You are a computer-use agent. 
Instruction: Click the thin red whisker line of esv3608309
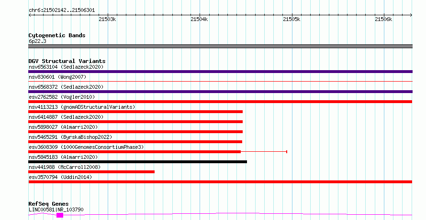coord(264,152)
